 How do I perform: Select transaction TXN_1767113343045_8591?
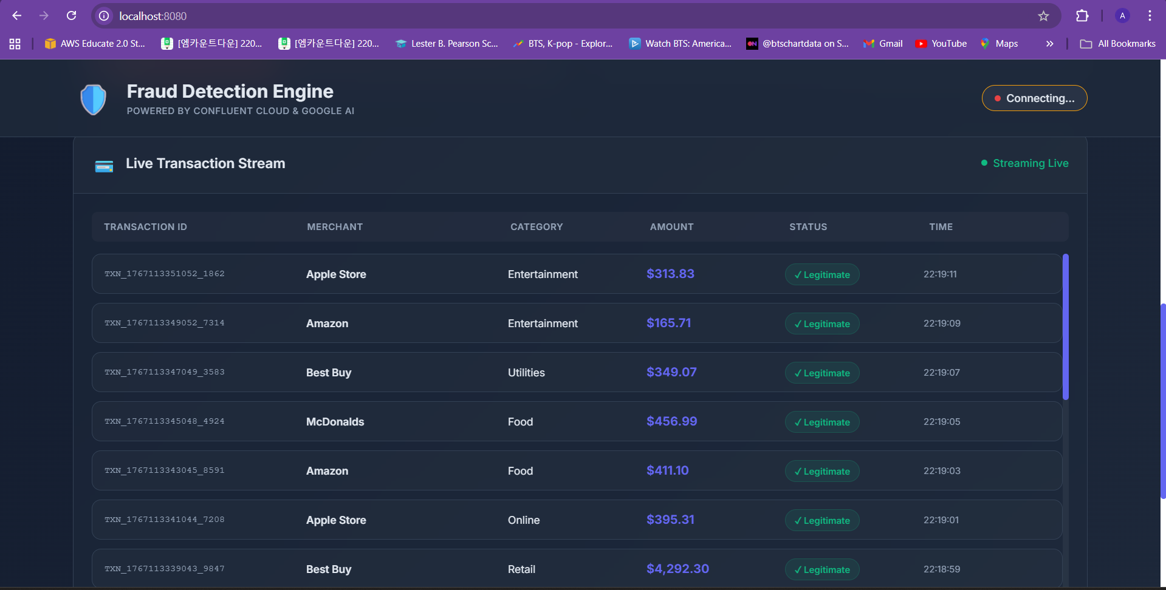pyautogui.click(x=577, y=470)
